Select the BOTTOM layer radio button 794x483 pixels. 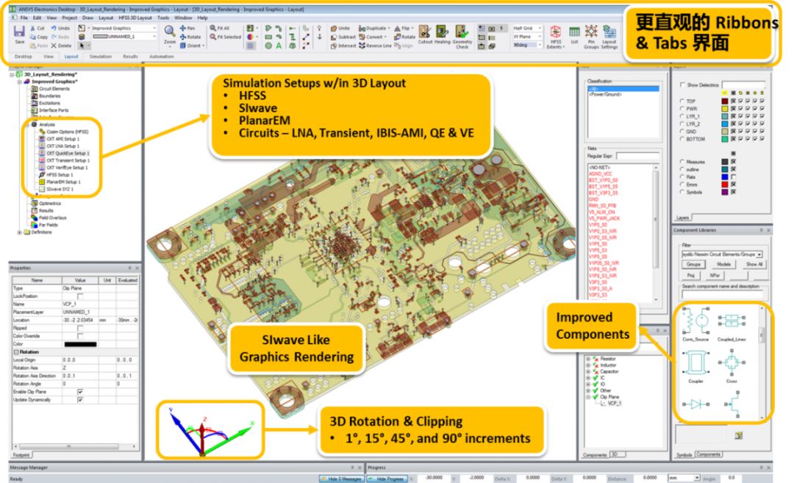[x=682, y=139]
